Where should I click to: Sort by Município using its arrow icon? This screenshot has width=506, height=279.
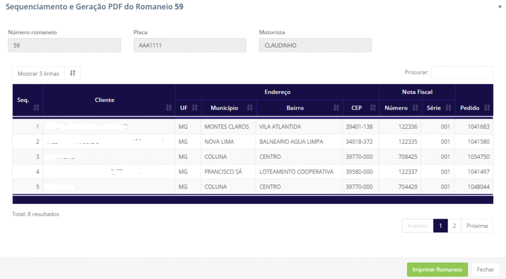tap(250, 108)
